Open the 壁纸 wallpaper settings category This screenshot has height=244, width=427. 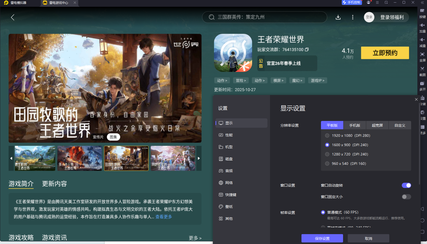tap(229, 206)
